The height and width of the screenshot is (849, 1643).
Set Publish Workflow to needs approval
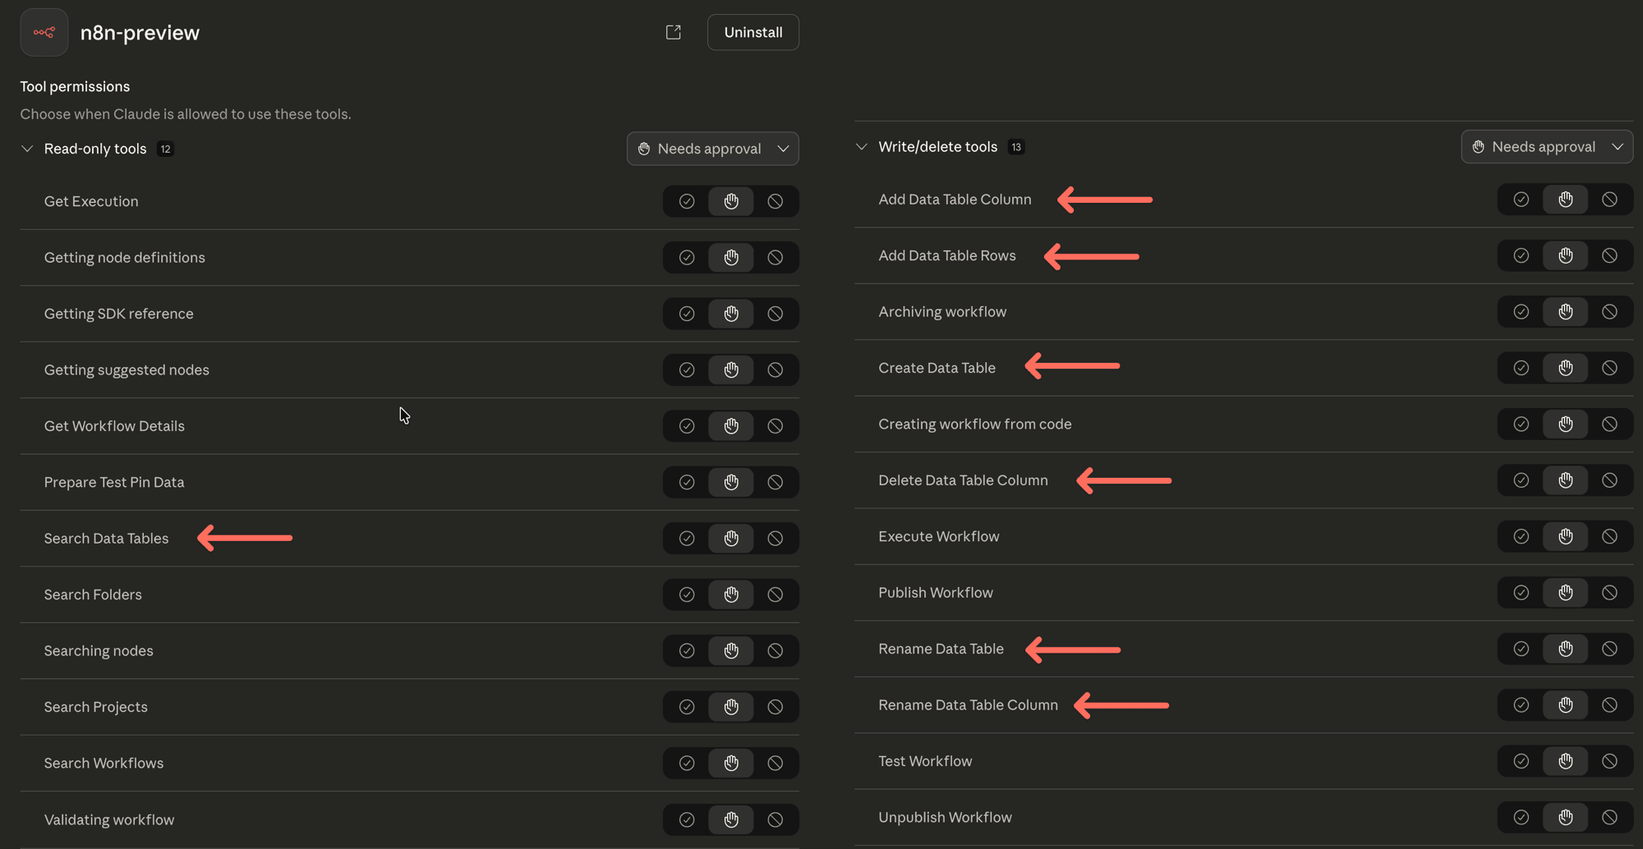coord(1566,593)
